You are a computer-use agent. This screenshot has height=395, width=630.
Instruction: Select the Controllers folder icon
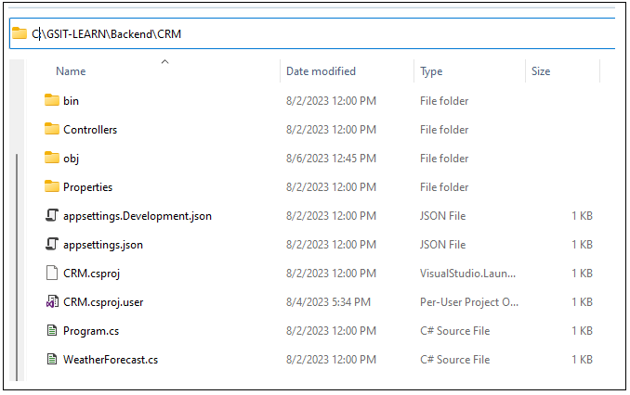[51, 129]
